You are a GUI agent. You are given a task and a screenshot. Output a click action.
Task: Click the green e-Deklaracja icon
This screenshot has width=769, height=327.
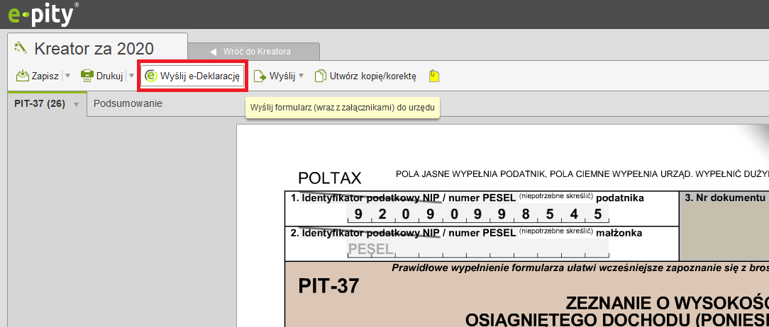point(150,76)
